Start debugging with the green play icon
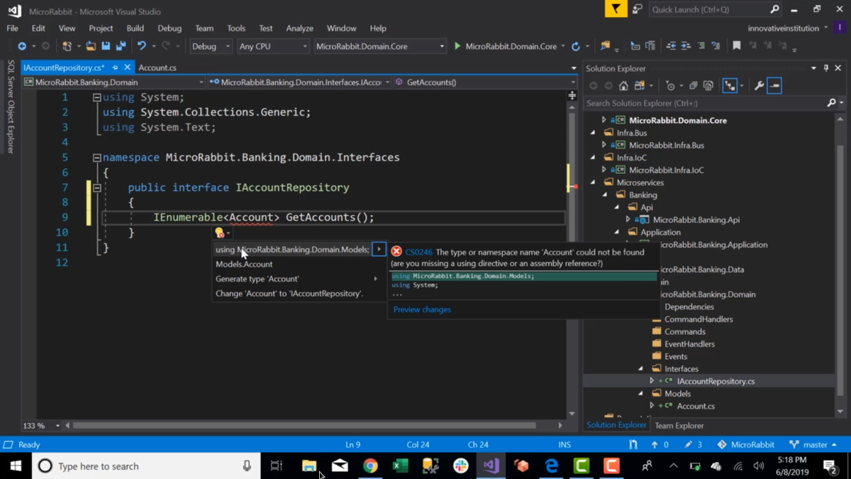This screenshot has width=851, height=479. (457, 46)
